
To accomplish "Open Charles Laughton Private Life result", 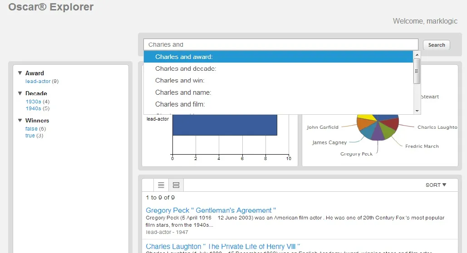I will tap(223, 247).
